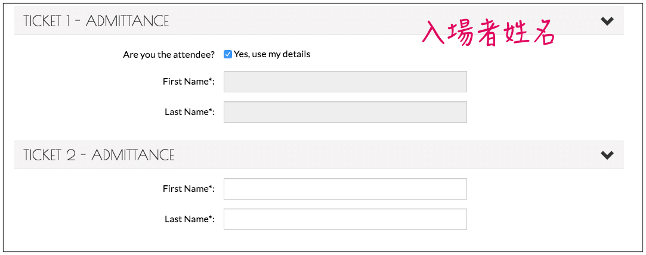The image size is (646, 255).
Task: Click the pink handwritten Chinese annotation
Action: 489,34
